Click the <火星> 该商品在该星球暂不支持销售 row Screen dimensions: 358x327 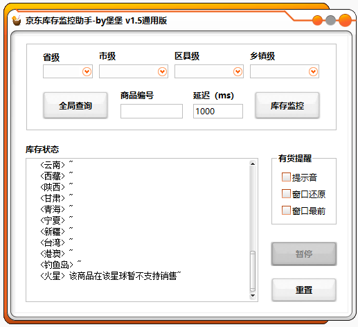[x=111, y=276]
